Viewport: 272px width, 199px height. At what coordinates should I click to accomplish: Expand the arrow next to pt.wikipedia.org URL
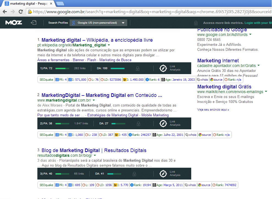[x=109, y=45]
